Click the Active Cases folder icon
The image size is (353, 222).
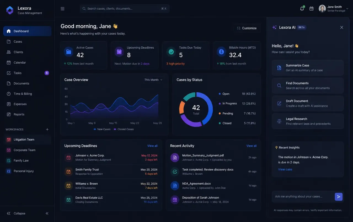pyautogui.click(x=69, y=52)
